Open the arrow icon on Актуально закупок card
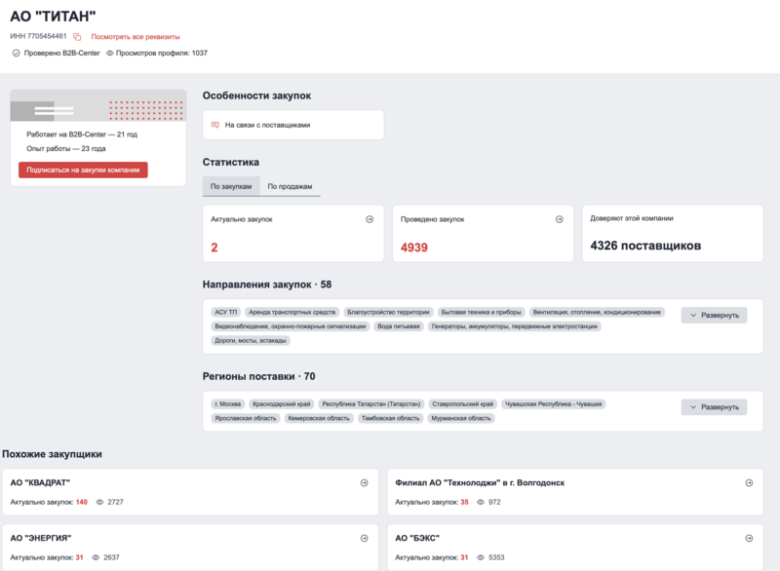The height and width of the screenshot is (571, 780). pos(370,218)
